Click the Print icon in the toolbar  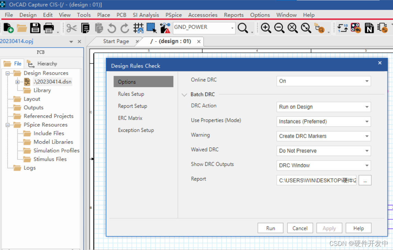[x=48, y=28]
